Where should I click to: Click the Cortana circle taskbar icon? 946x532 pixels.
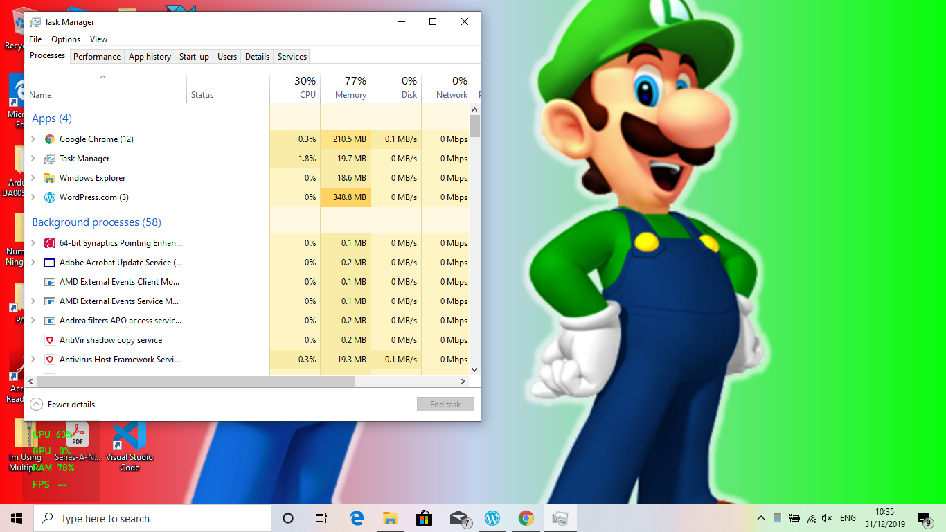tap(288, 518)
